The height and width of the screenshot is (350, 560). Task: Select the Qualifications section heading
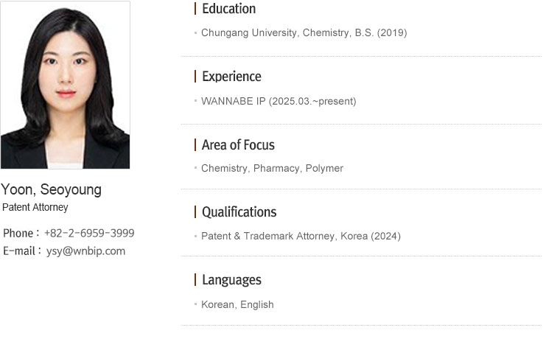[x=239, y=212]
